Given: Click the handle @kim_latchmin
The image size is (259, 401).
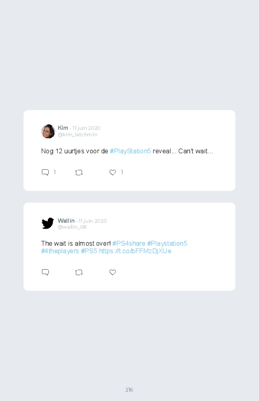Looking at the screenshot, I should (78, 134).
